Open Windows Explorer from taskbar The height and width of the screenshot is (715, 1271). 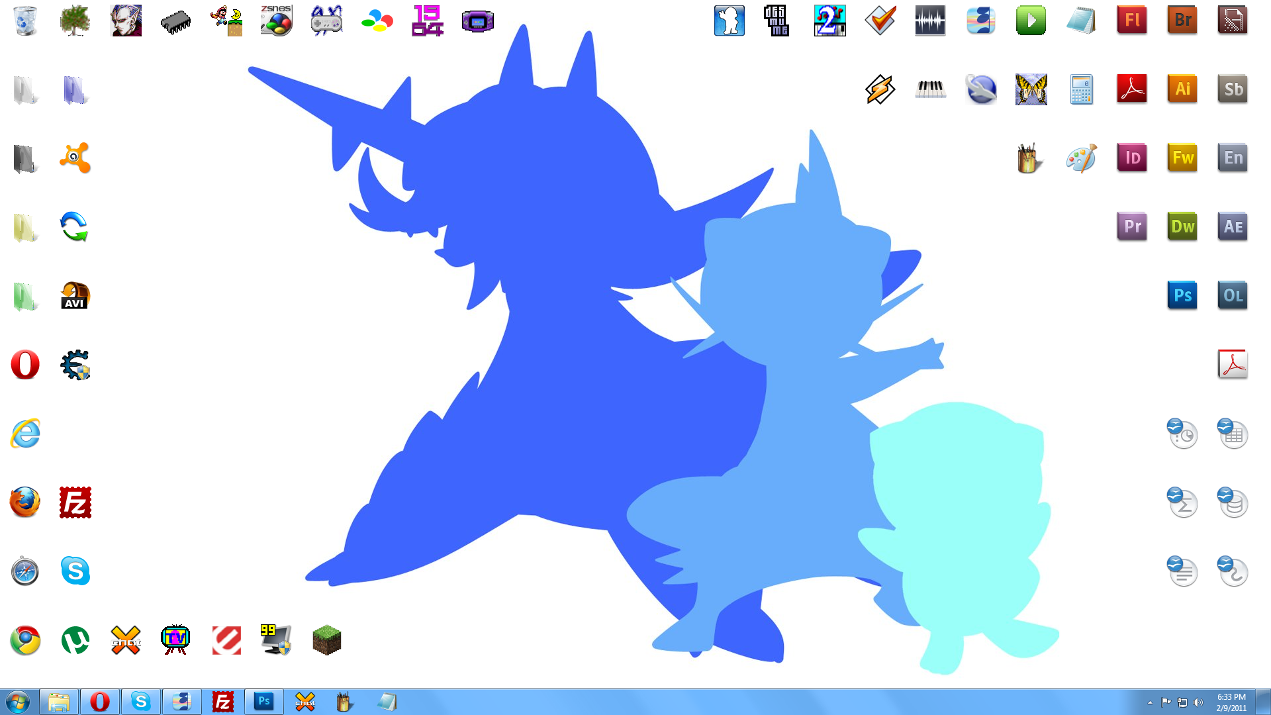pyautogui.click(x=59, y=702)
